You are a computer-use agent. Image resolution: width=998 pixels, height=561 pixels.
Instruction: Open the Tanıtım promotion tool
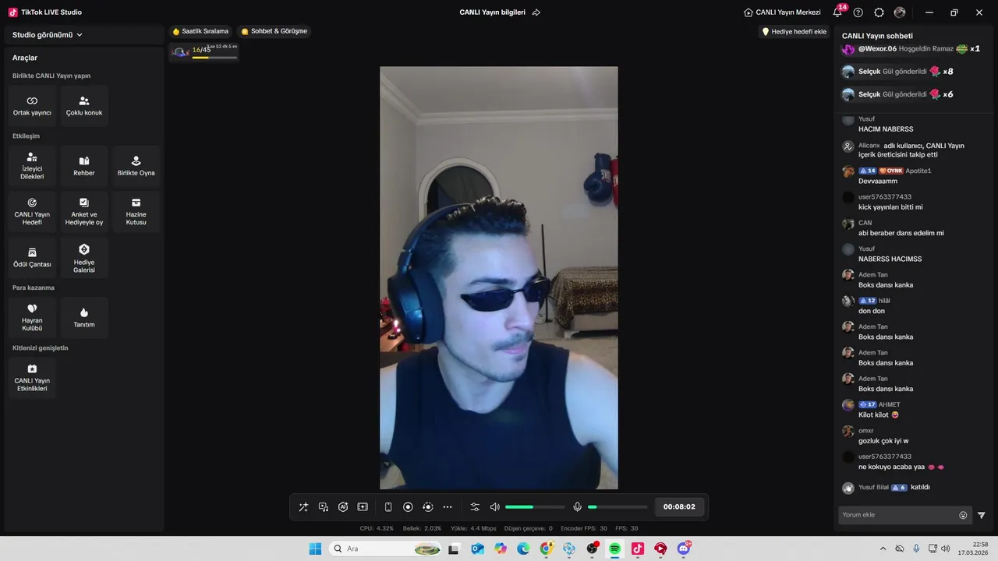click(x=84, y=318)
